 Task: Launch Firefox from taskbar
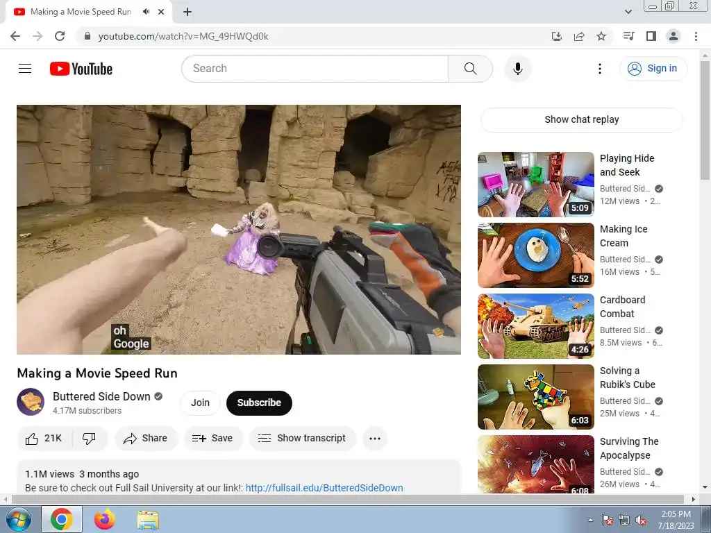tap(104, 519)
